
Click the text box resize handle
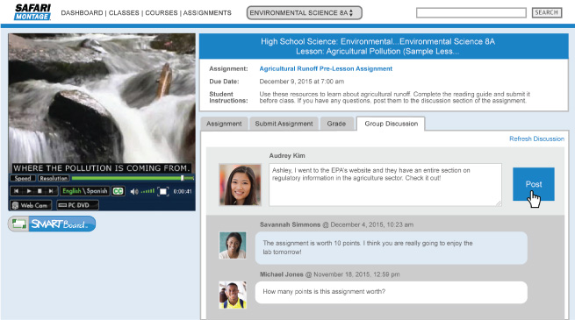(x=499, y=203)
